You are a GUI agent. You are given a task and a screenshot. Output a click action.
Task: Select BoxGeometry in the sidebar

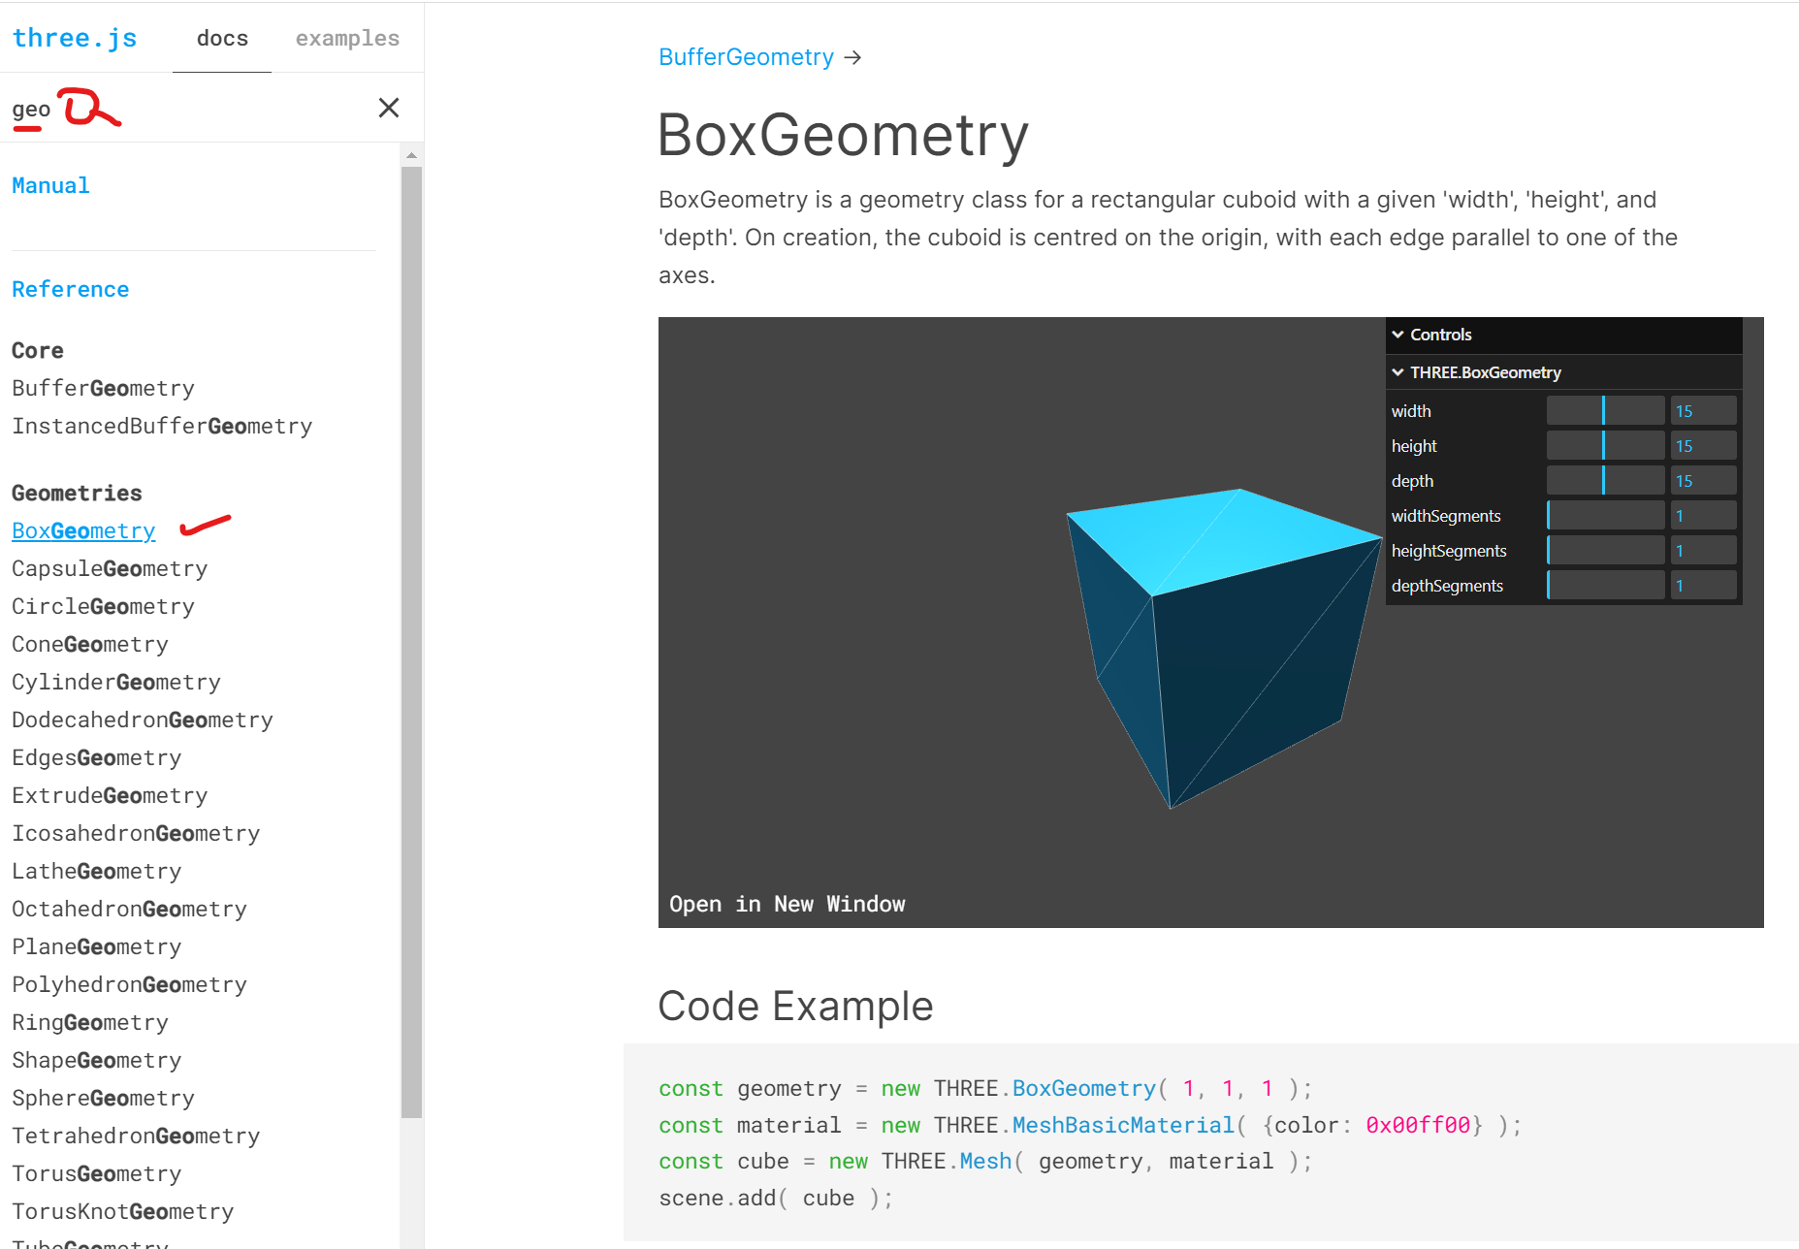83,530
